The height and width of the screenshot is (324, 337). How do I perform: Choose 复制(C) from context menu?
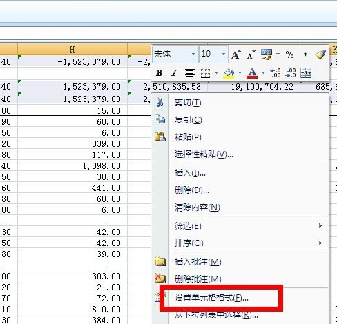[x=240, y=120]
